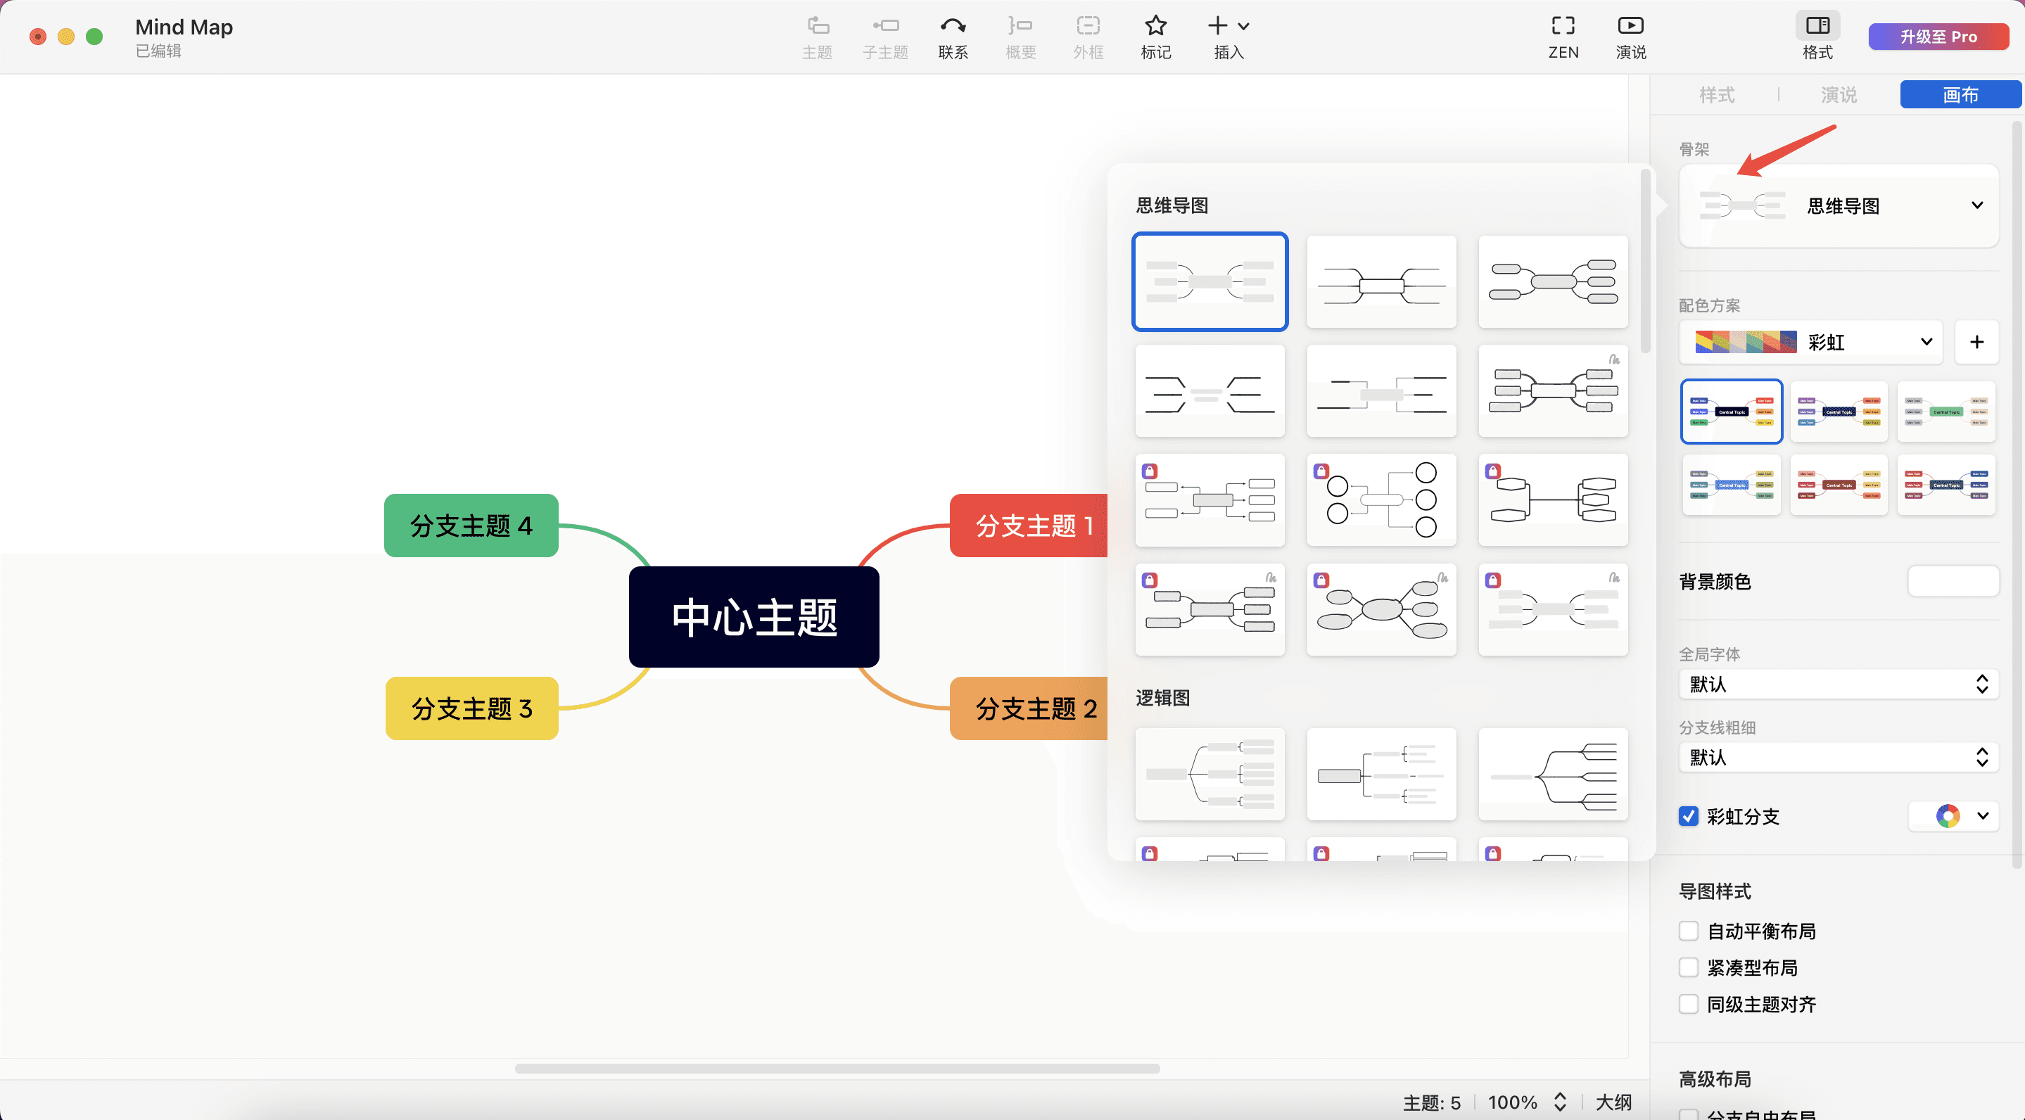This screenshot has height=1120, width=2025.
Task: Click the 概要 (Summary) tool
Action: coord(1020,36)
